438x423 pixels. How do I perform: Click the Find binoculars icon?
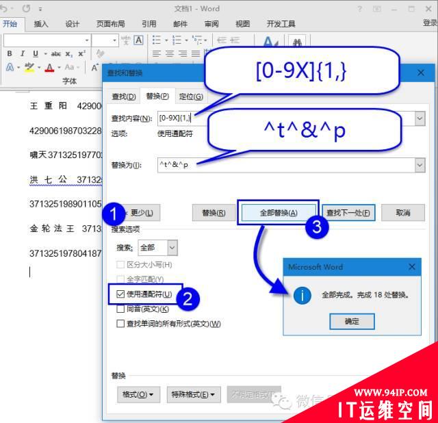click(x=297, y=42)
